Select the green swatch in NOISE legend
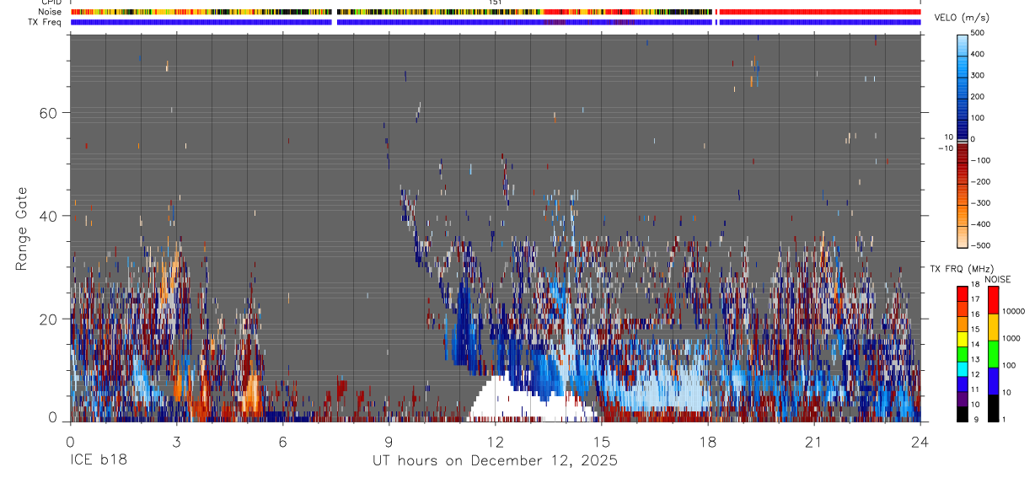 pos(993,354)
